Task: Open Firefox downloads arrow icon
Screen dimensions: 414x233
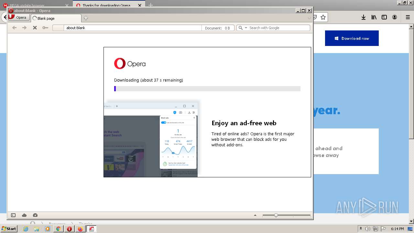Action: (364, 17)
